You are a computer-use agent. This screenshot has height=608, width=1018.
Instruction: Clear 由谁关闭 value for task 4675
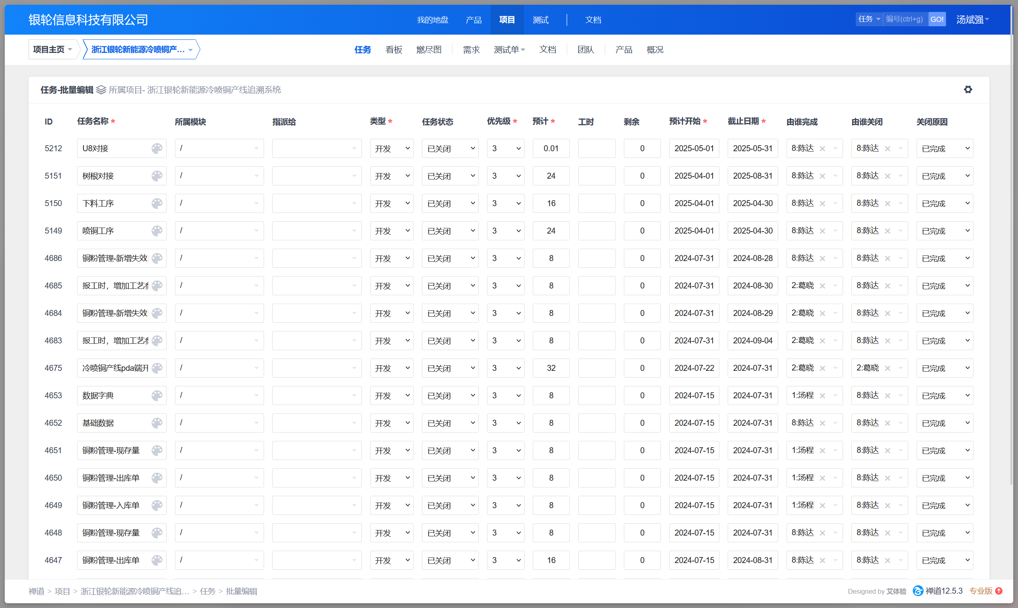coord(888,368)
